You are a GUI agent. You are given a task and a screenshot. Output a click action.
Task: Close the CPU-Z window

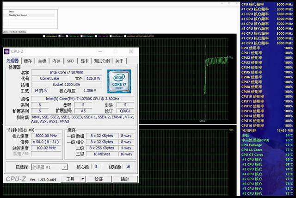[131, 52]
